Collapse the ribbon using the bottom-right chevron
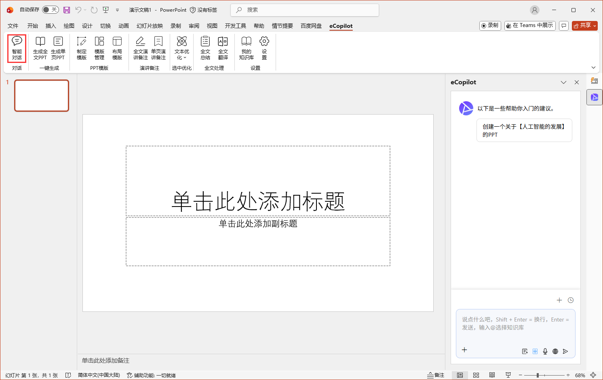This screenshot has height=380, width=603. 593,67
